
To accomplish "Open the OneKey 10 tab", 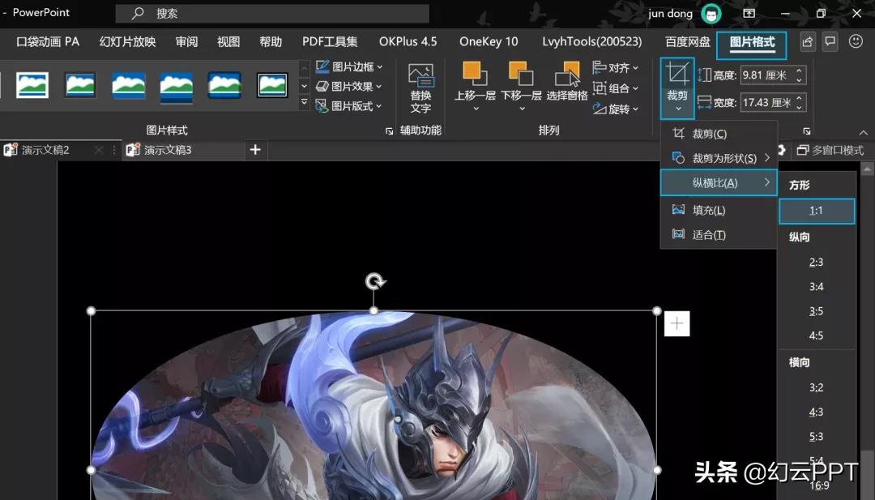I will pyautogui.click(x=489, y=42).
